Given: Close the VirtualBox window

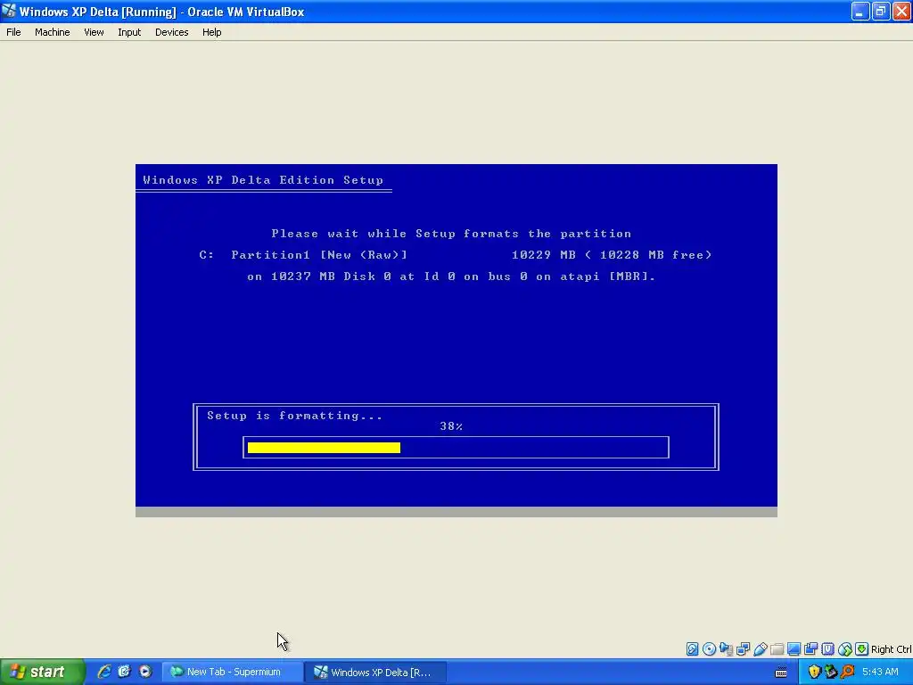Looking at the screenshot, I should [901, 11].
